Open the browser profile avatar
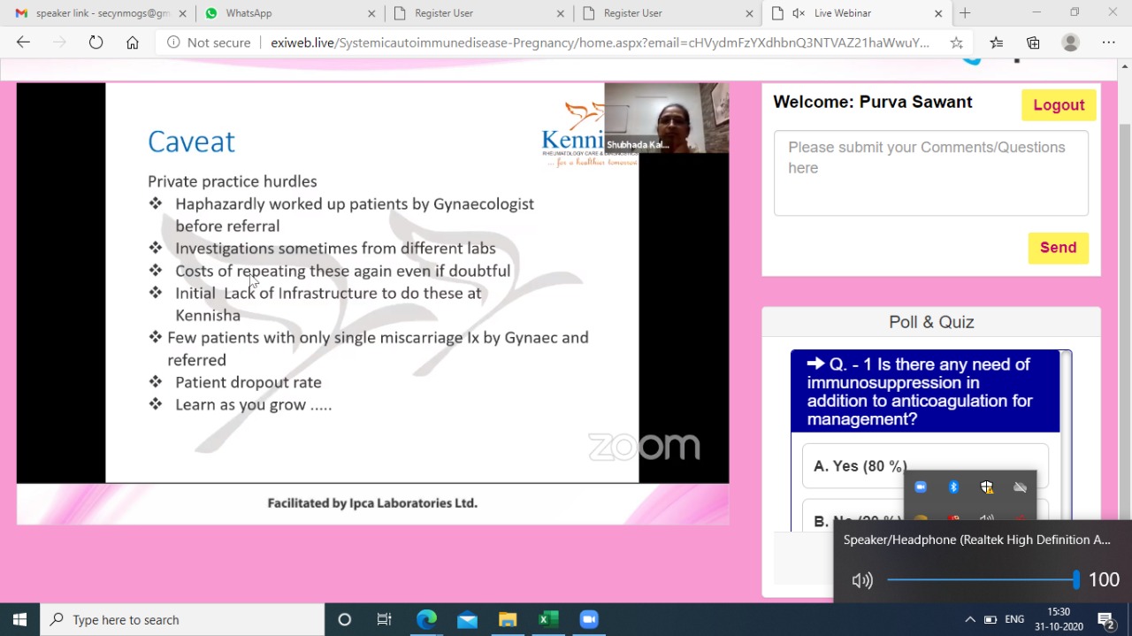 click(x=1070, y=42)
